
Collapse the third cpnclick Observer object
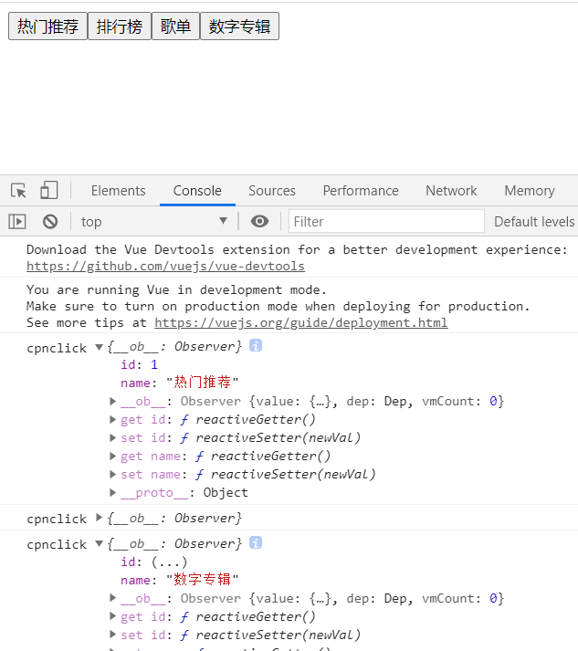click(x=99, y=543)
